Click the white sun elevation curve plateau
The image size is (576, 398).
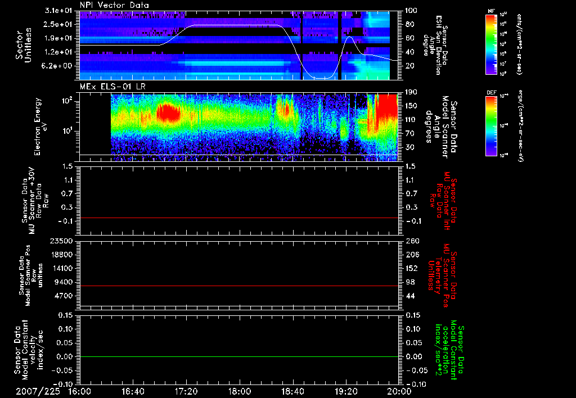(x=235, y=25)
